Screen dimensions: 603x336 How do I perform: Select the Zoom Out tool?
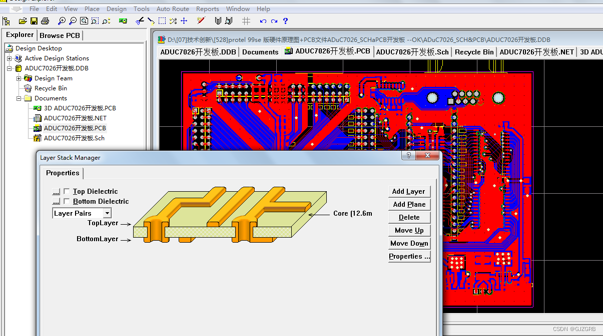pos(73,21)
